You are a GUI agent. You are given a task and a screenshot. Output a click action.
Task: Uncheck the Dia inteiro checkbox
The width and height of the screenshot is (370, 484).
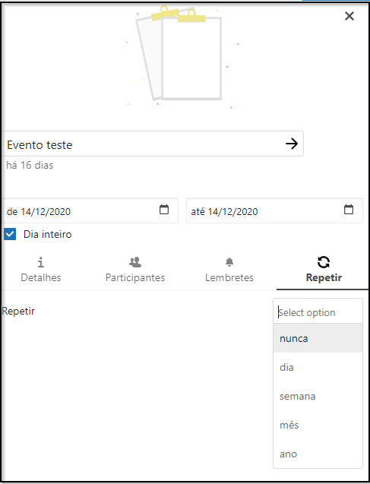[10, 234]
